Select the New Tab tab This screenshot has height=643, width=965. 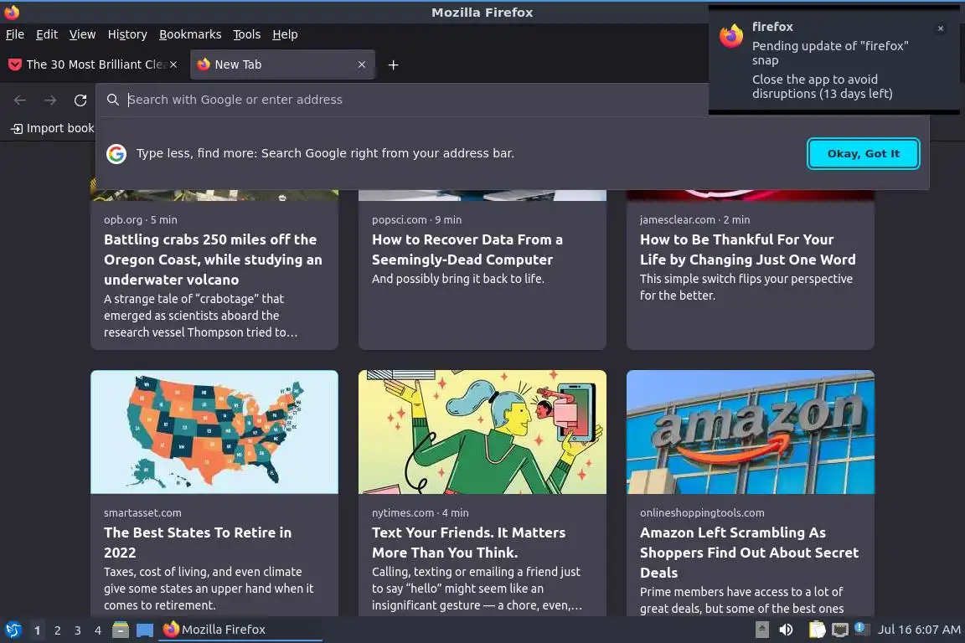282,64
